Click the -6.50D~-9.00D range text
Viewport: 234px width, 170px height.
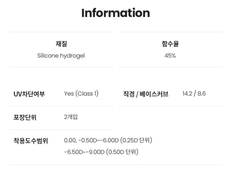pyautogui.click(x=84, y=152)
